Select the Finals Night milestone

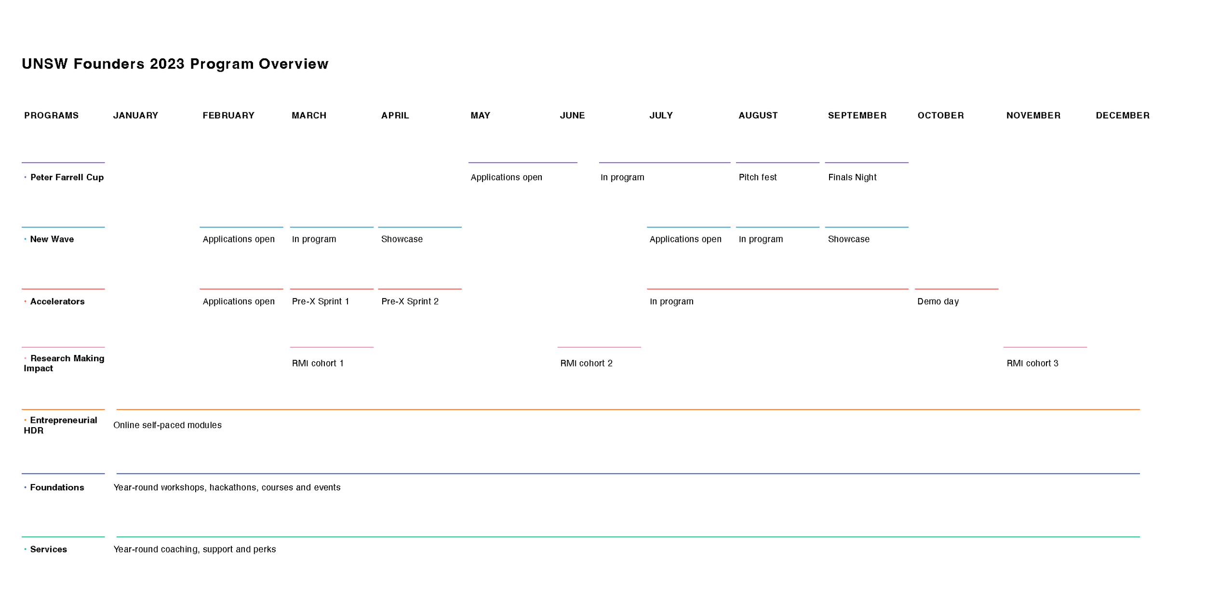(852, 177)
